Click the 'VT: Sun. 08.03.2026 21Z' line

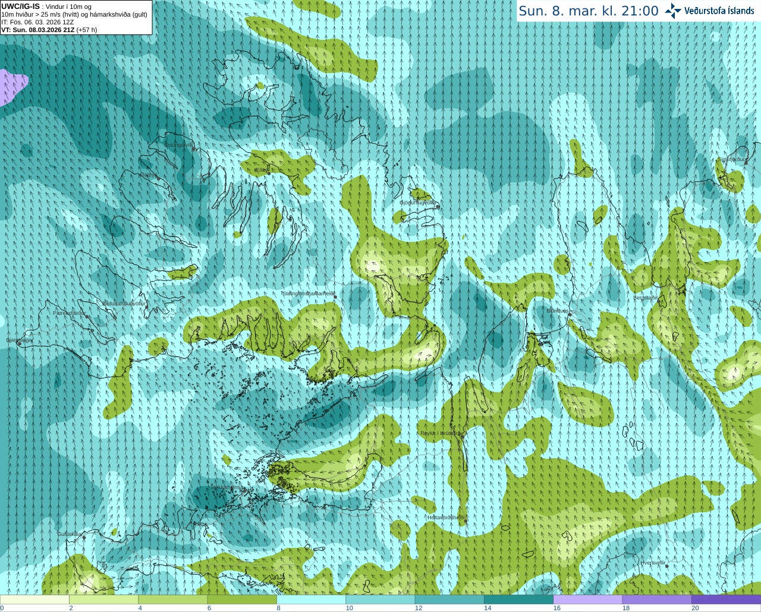tap(49, 30)
